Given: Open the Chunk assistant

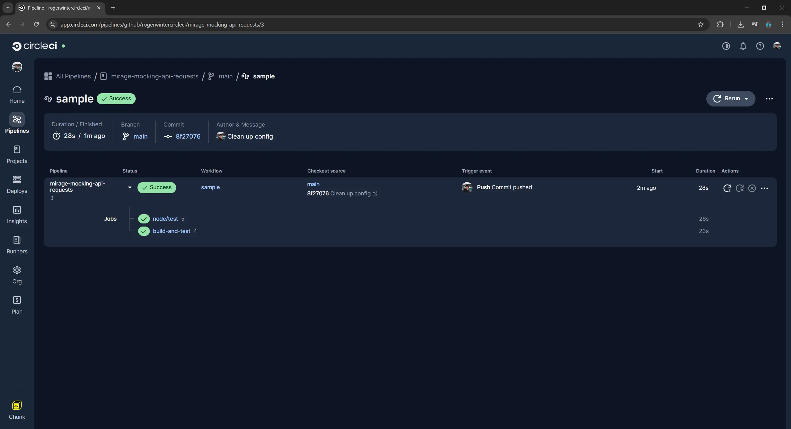Looking at the screenshot, I should point(17,410).
